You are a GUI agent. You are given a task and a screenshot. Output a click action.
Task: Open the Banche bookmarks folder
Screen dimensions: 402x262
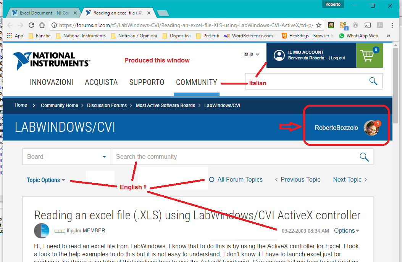pyautogui.click(x=39, y=36)
